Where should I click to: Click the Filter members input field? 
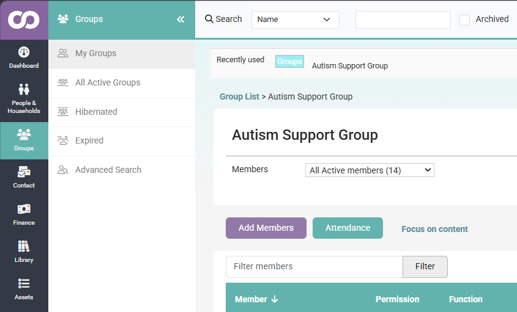pyautogui.click(x=314, y=267)
